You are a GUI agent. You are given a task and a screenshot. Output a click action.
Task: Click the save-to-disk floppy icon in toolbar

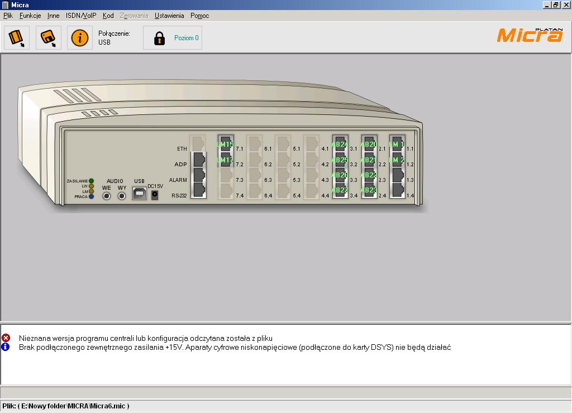coord(48,38)
